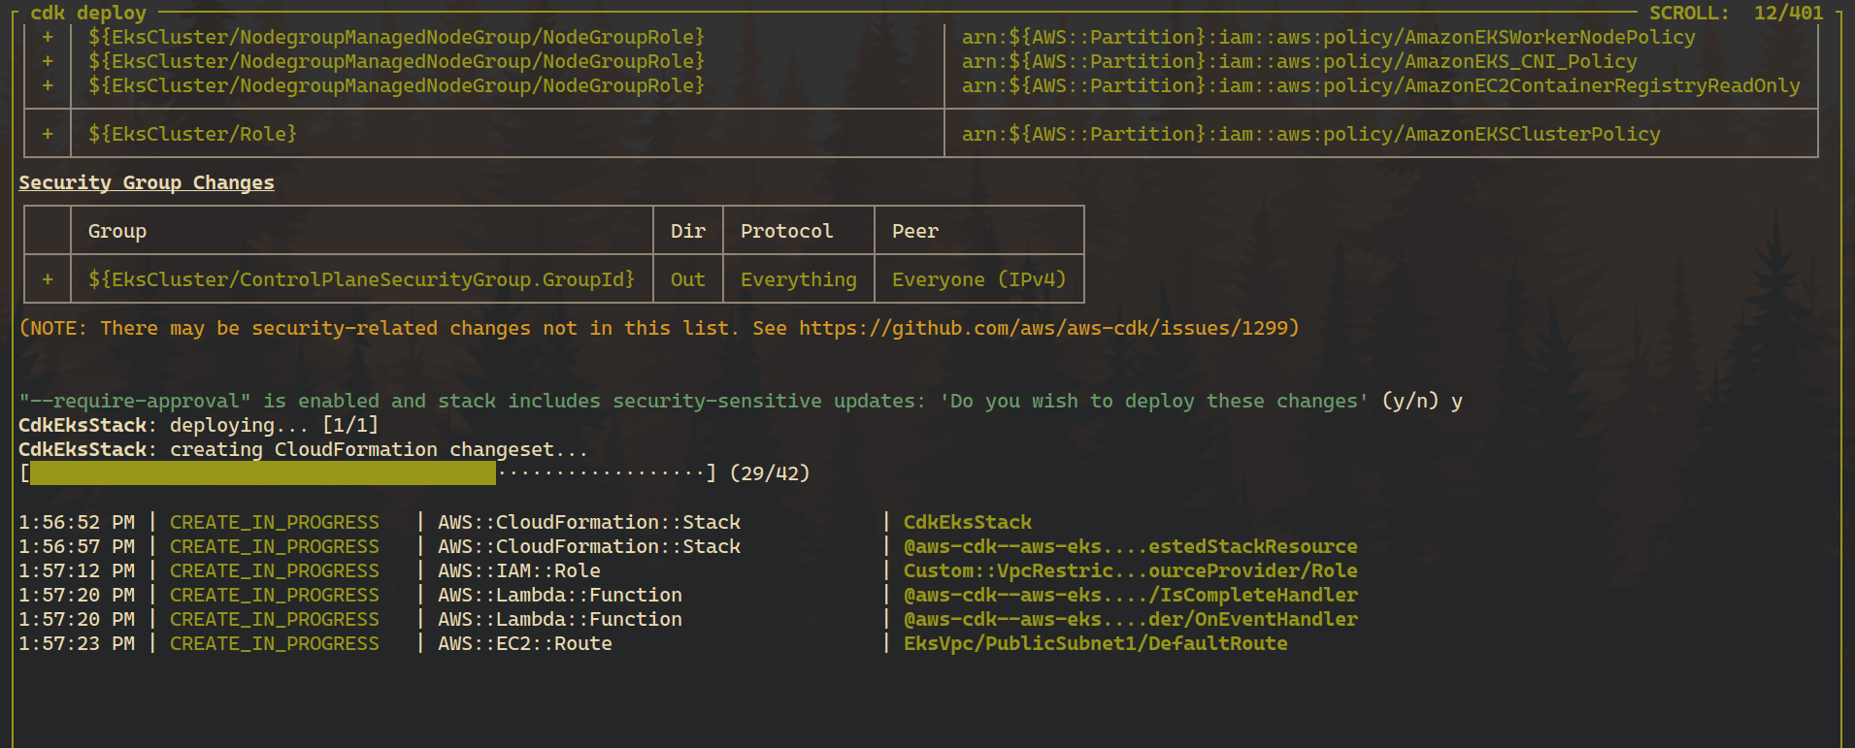
Task: Click the SCROLL: 12/401 indicator
Action: (x=1736, y=13)
